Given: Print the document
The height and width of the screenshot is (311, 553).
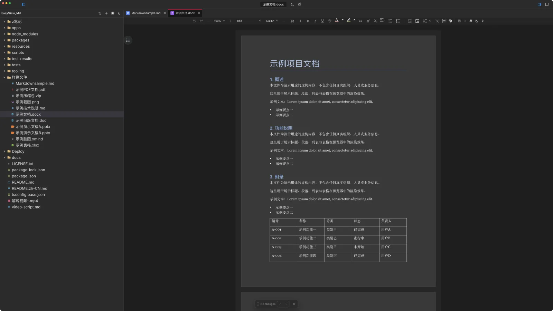Looking at the screenshot, I should point(471,21).
